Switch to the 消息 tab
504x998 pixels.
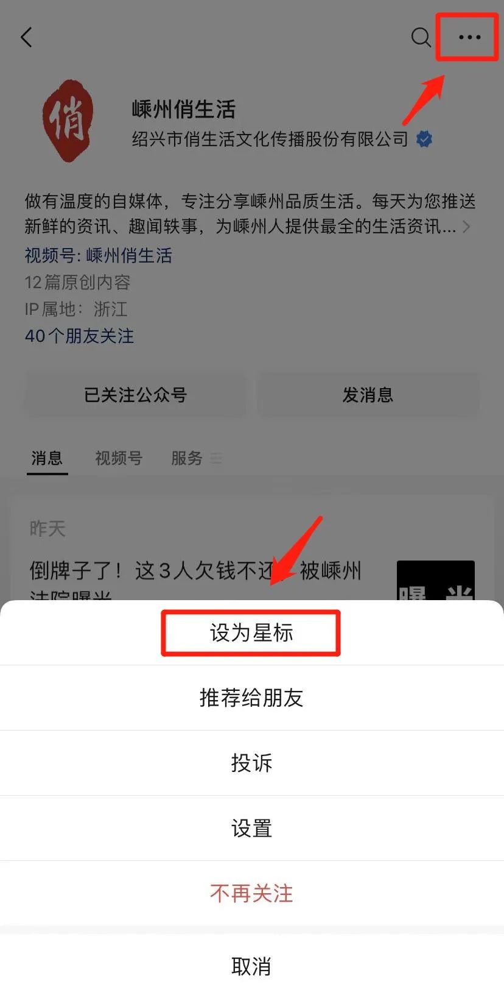coord(47,458)
